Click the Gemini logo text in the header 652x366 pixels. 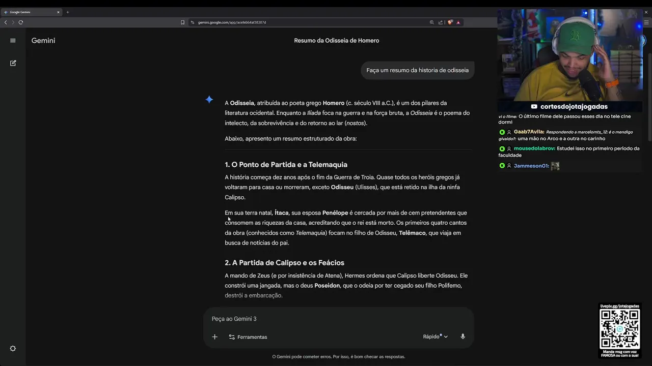[x=43, y=41]
